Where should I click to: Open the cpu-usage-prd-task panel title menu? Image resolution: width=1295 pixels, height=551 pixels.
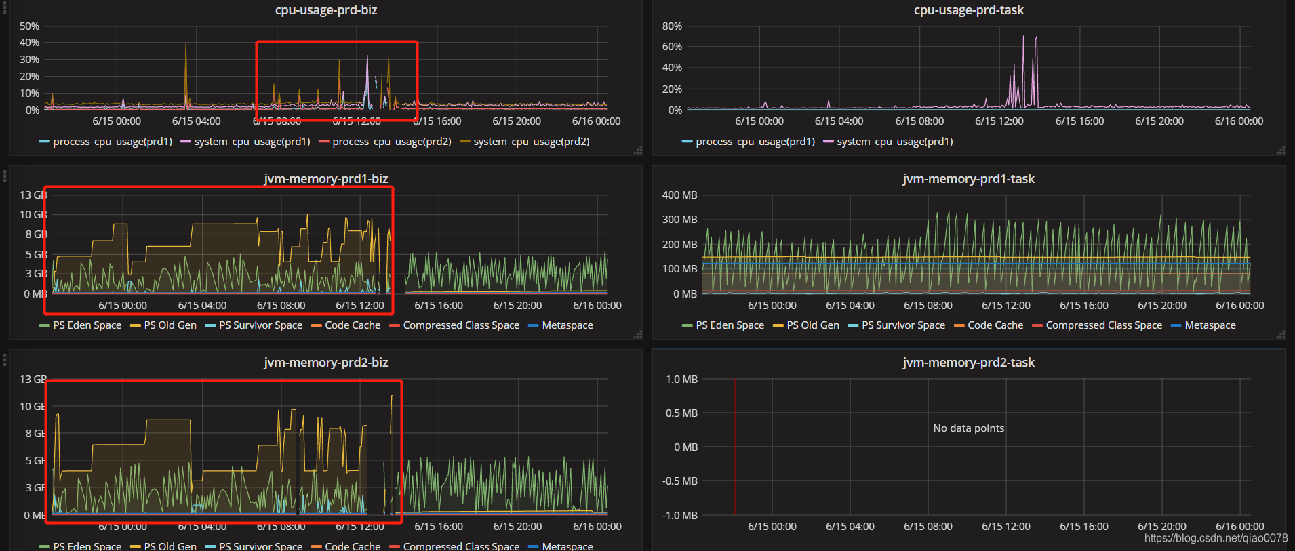[x=968, y=10]
